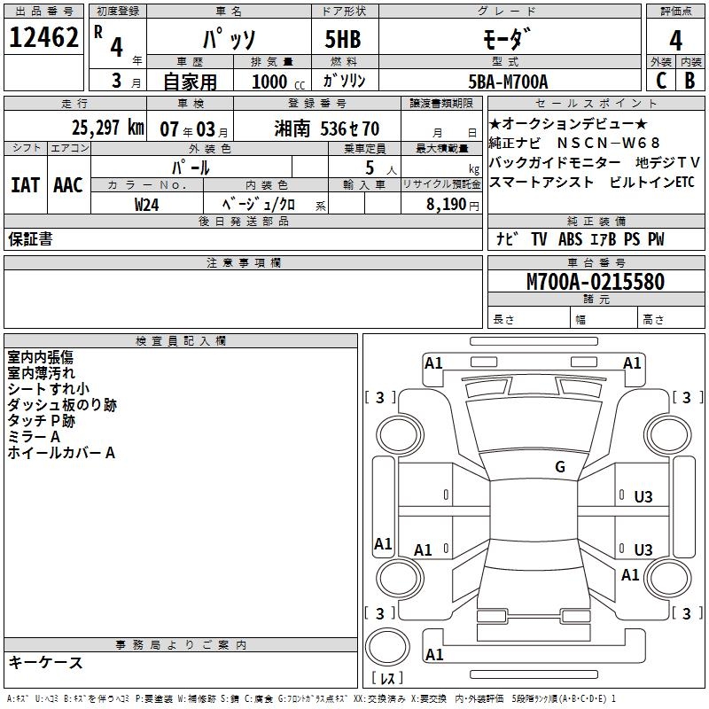This screenshot has width=709, height=709.
Task: Click the 事務局よりご案内 section header
Action: tap(181, 645)
